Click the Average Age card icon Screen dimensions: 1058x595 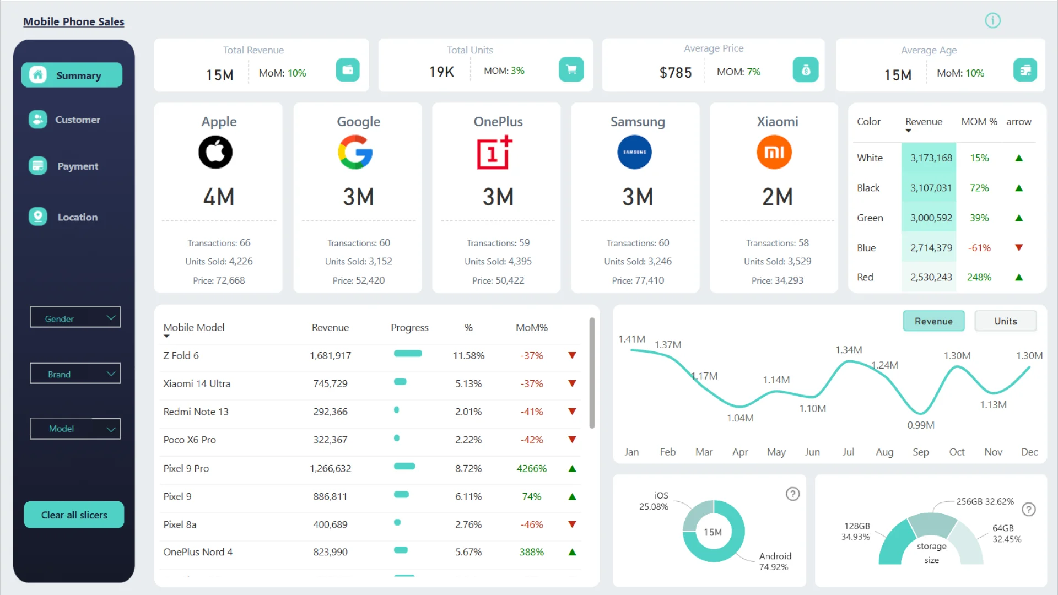(x=1025, y=70)
